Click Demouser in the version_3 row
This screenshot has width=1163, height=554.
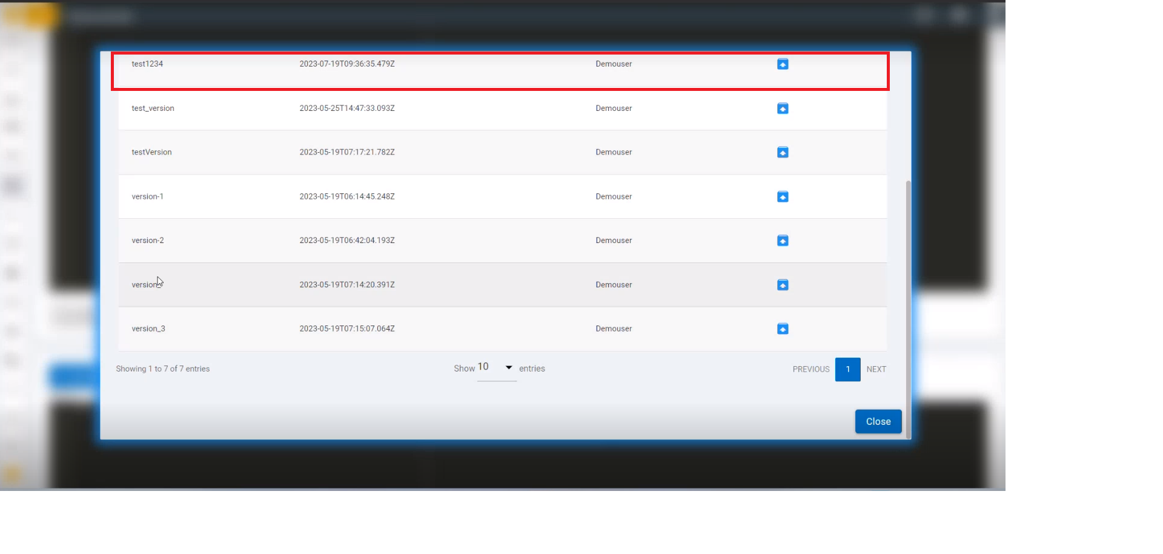click(614, 329)
